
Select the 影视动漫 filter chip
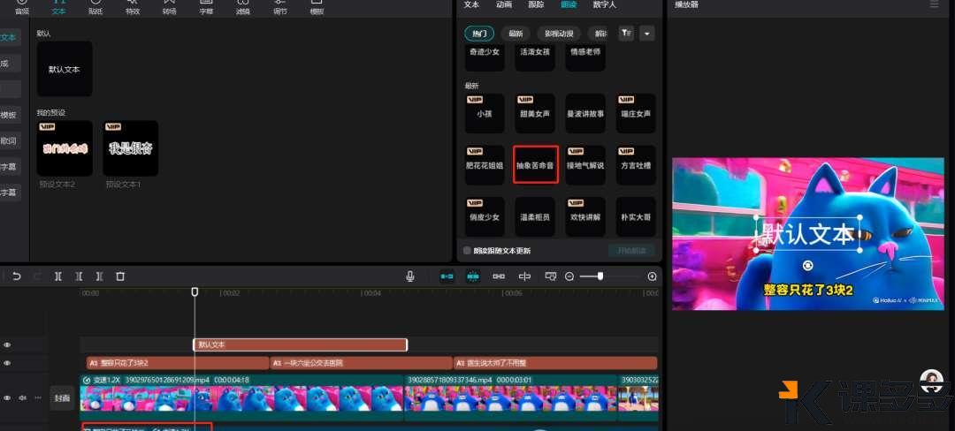tap(559, 34)
